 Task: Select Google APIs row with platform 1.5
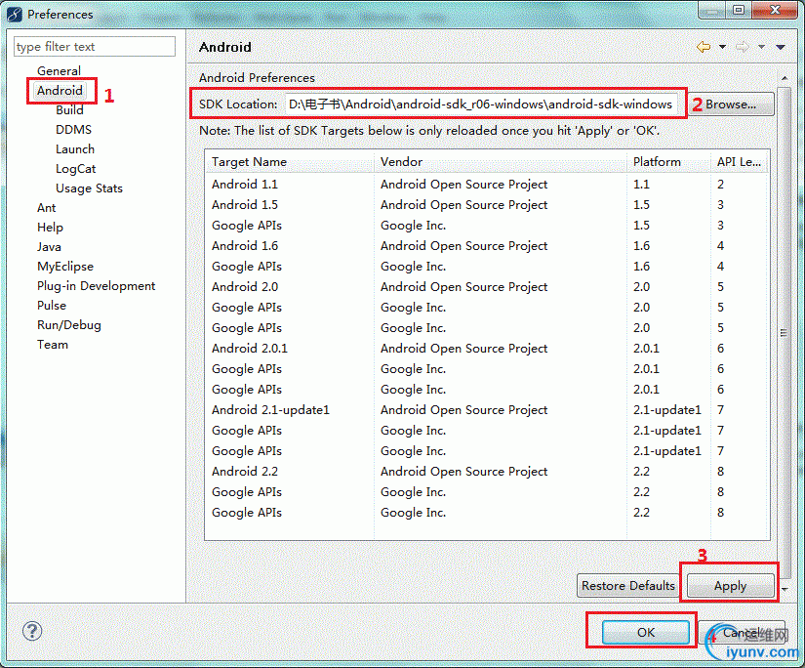point(487,225)
